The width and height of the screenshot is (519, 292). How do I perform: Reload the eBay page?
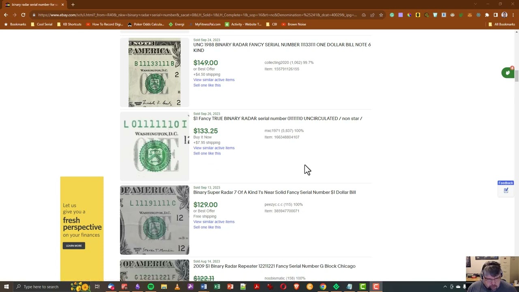click(x=23, y=15)
